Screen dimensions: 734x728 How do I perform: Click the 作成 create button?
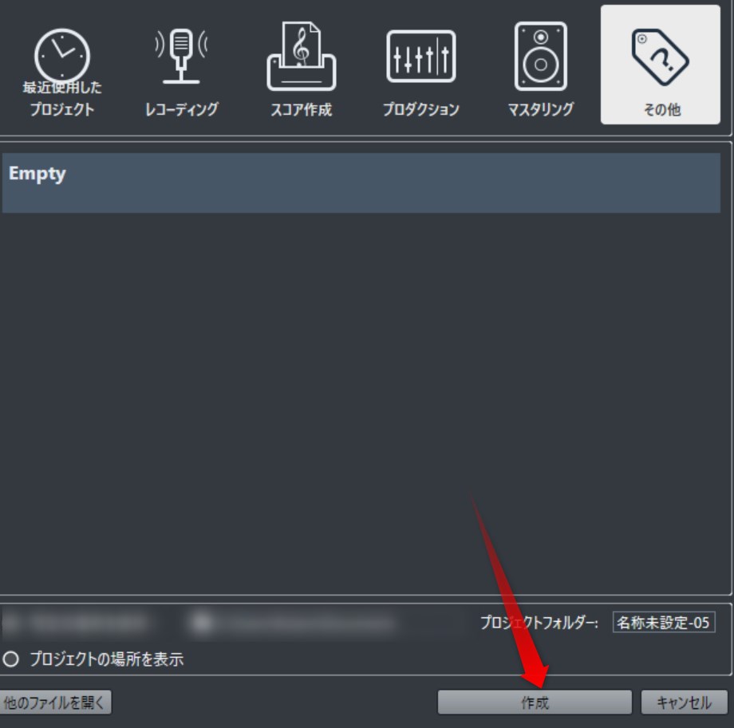[535, 702]
